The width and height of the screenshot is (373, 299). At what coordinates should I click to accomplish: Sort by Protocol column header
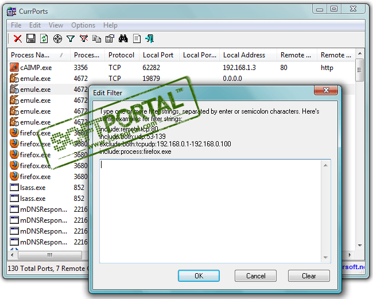point(122,55)
